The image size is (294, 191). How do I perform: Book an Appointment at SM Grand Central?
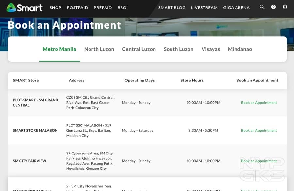click(x=259, y=103)
